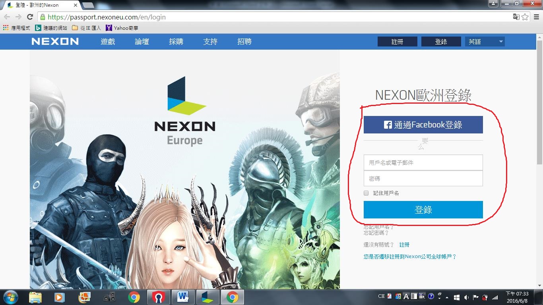543x305 pixels.
Task: Open the 論壇 menu
Action: click(142, 41)
